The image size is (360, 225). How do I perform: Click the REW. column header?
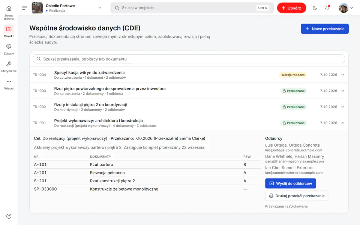[247, 157]
